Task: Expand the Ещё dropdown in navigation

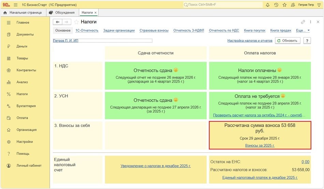Action: coord(303,30)
